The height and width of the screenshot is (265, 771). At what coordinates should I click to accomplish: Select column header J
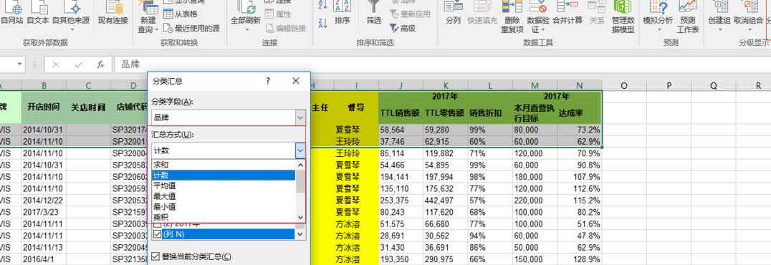401,85
